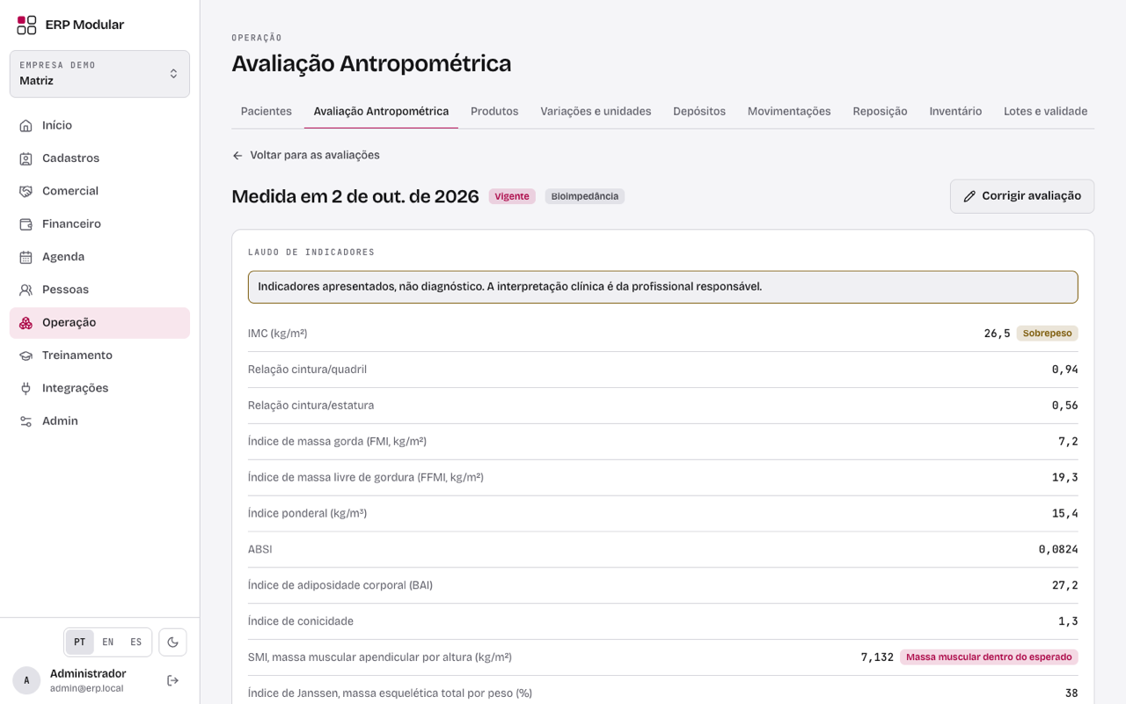This screenshot has height=704, width=1126.
Task: Go to the Produtos tab
Action: tap(494, 112)
